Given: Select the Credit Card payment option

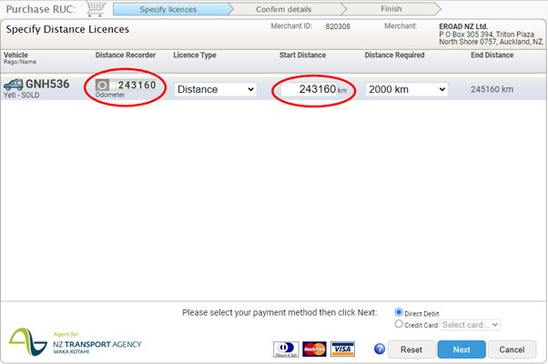Looking at the screenshot, I should pos(399,324).
